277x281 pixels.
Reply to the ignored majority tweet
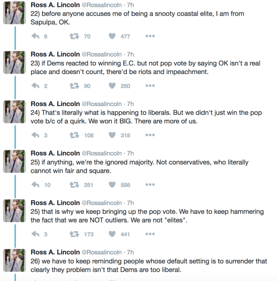tap(35, 185)
